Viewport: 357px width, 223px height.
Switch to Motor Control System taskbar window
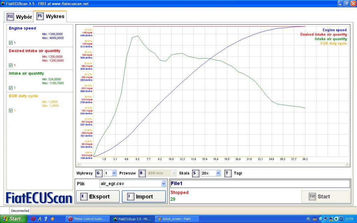pos(87,219)
